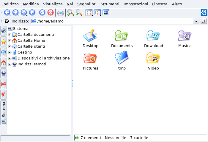The image size is (208, 142).
Task: Click the Back navigation arrow
Action: [x=7, y=13]
